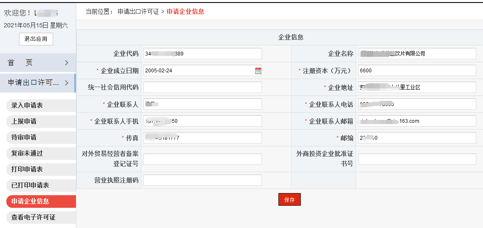Focus the 邮编 input field

(x=417, y=138)
